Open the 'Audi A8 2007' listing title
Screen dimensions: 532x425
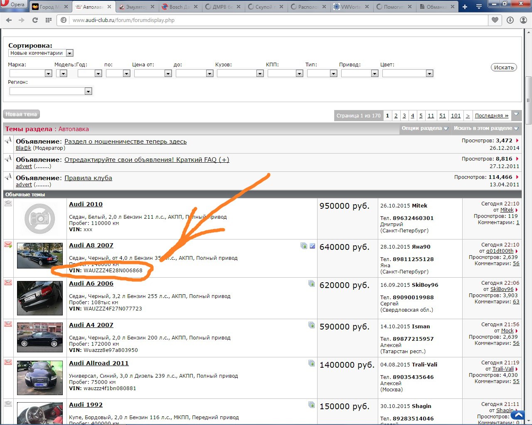pos(91,245)
